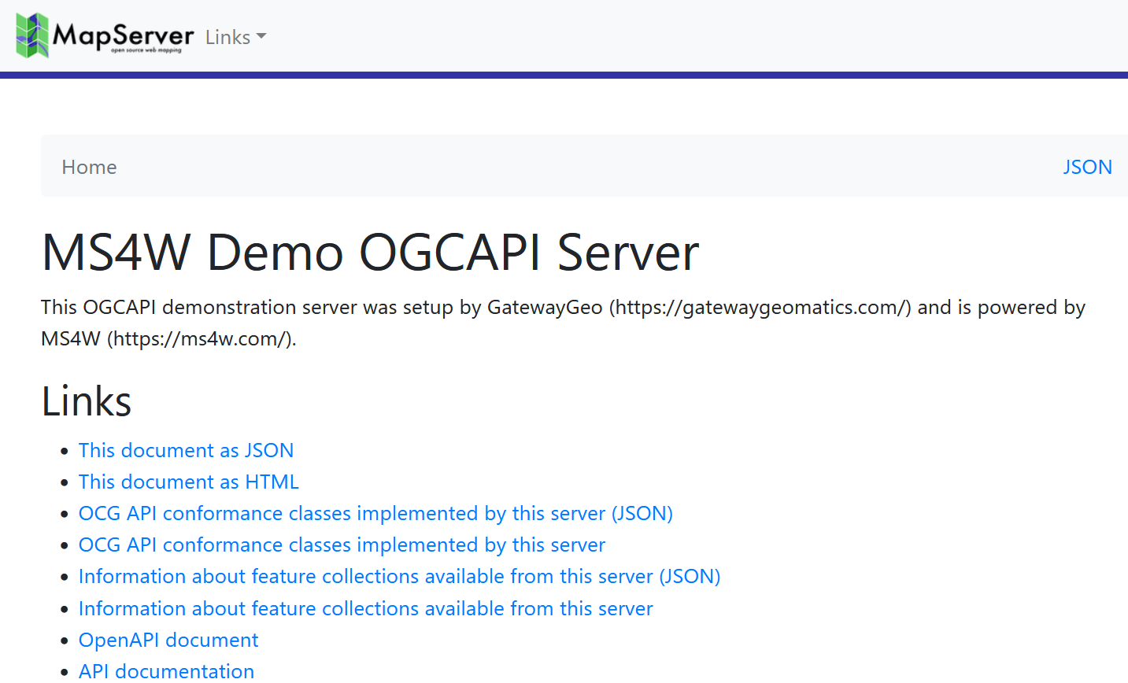Screen dimensions: 1128x683
Task: Click the GatewayGeo description paragraph
Action: coord(563,323)
